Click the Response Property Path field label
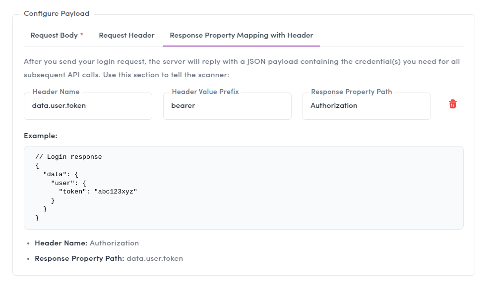The height and width of the screenshot is (288, 488). tap(351, 92)
